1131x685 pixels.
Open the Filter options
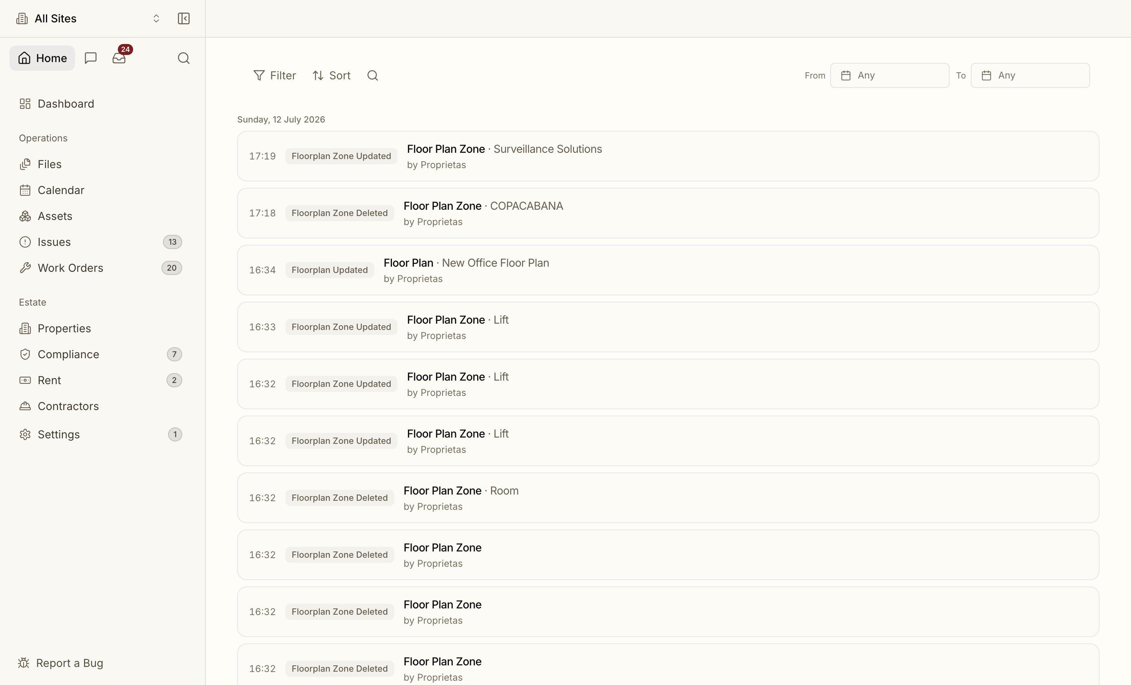point(275,75)
